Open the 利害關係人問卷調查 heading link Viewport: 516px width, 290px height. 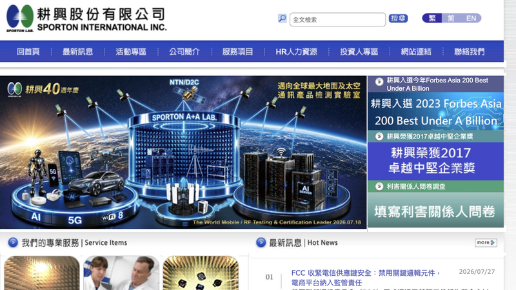click(416, 186)
